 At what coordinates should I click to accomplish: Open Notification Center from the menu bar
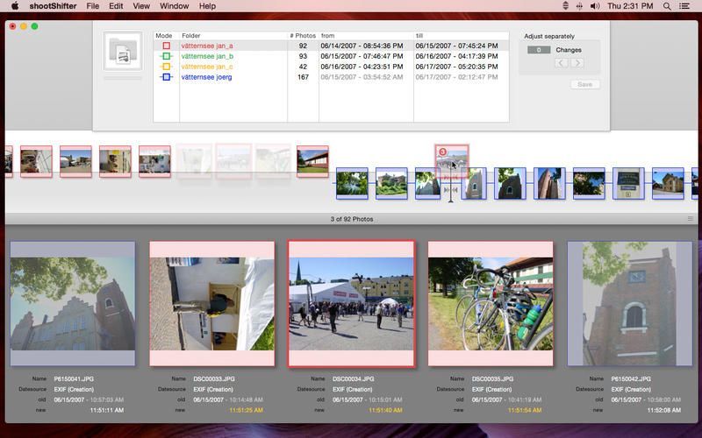[x=687, y=6]
